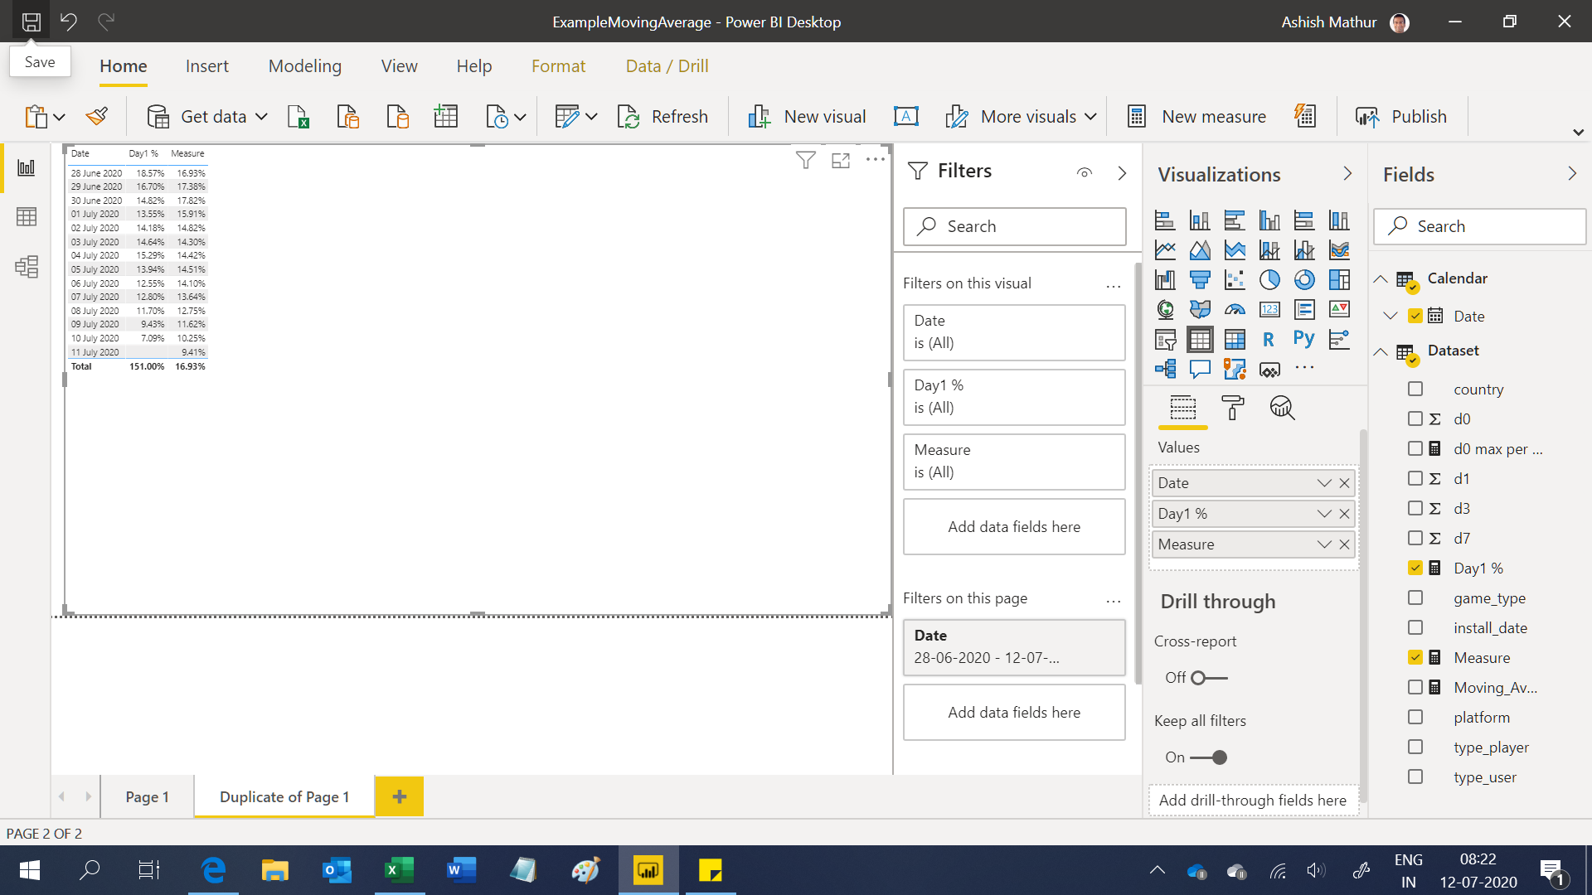The height and width of the screenshot is (895, 1592).
Task: Collapse the Calendar table
Action: pyautogui.click(x=1381, y=279)
